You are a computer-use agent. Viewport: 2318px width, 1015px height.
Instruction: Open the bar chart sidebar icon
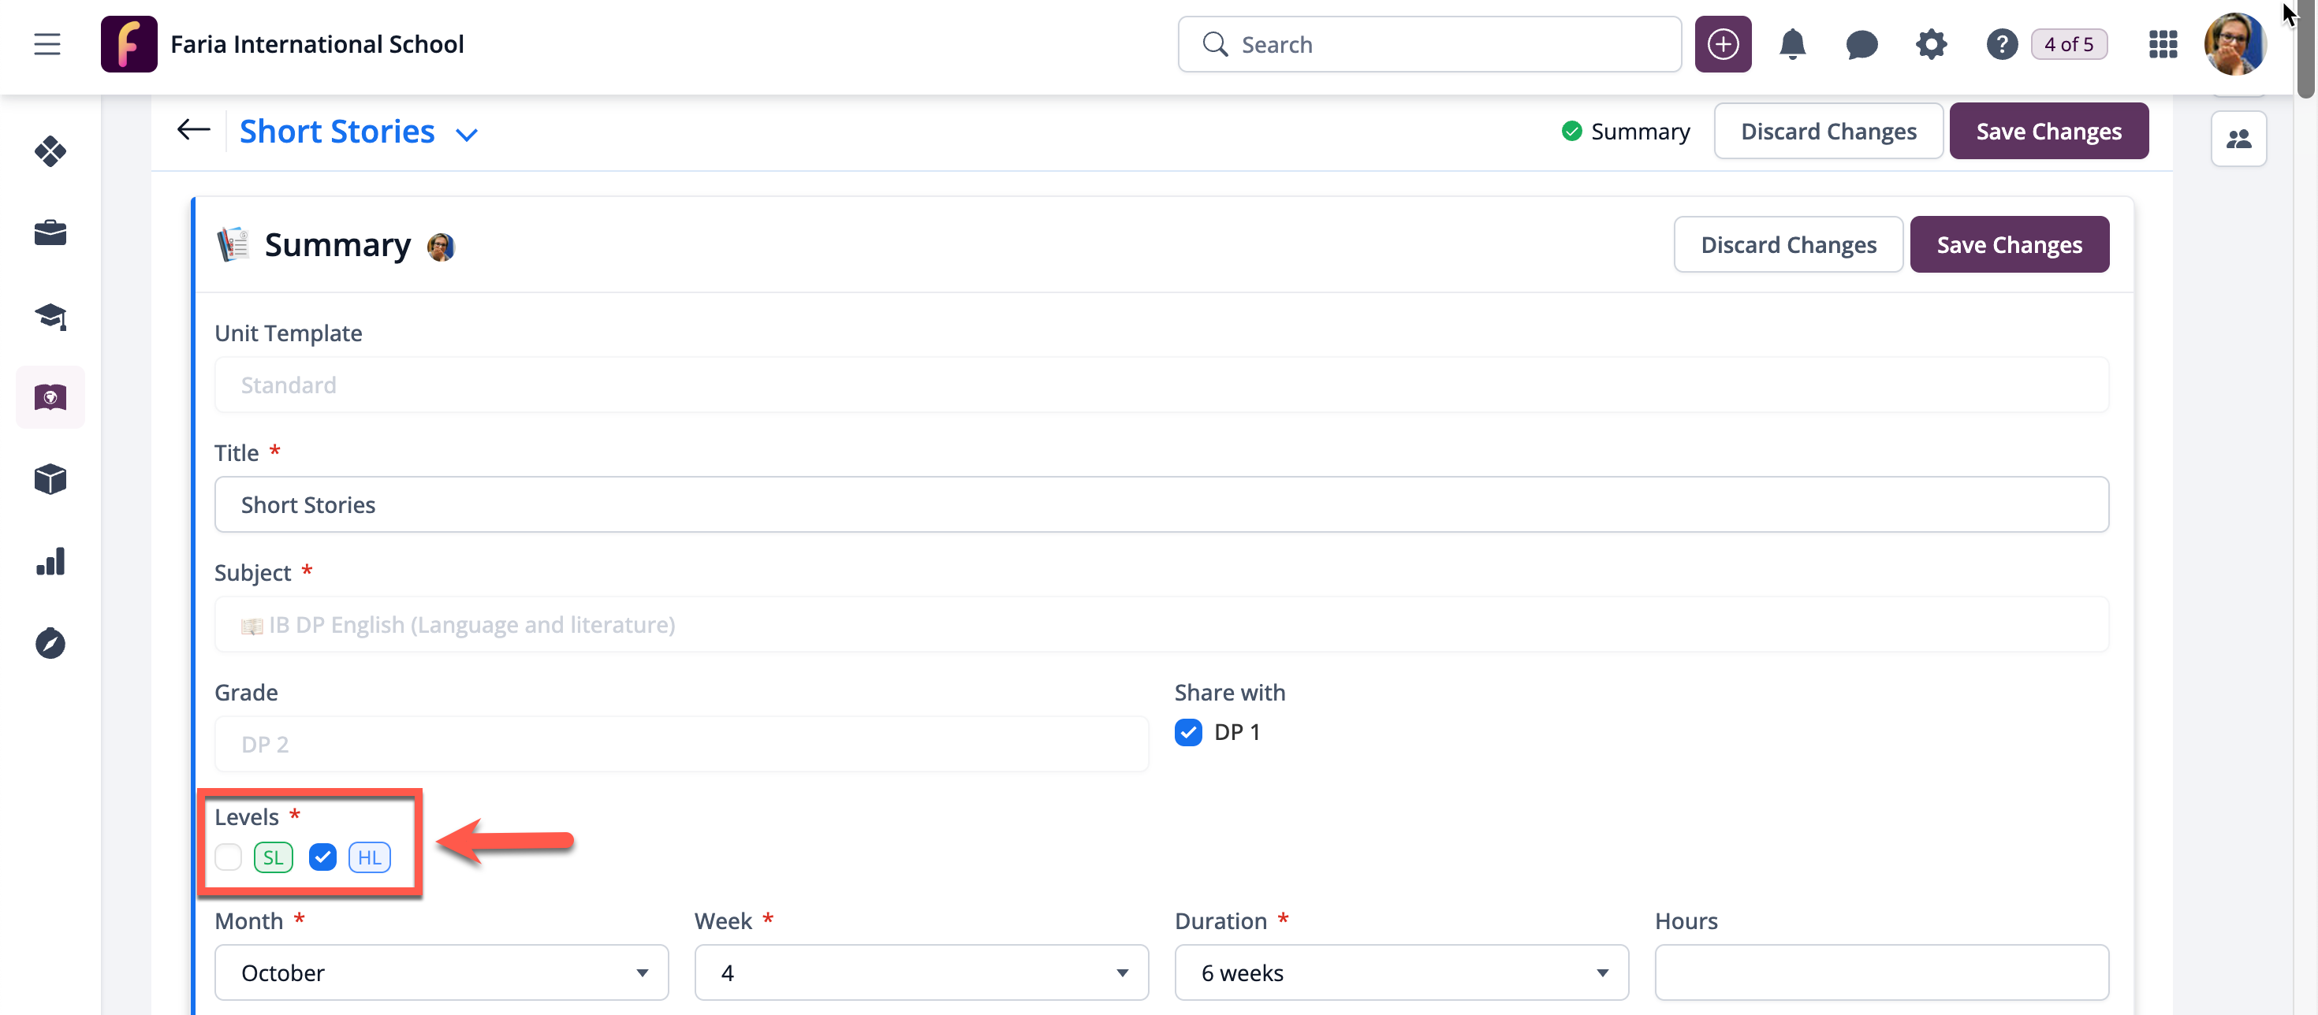(x=50, y=561)
